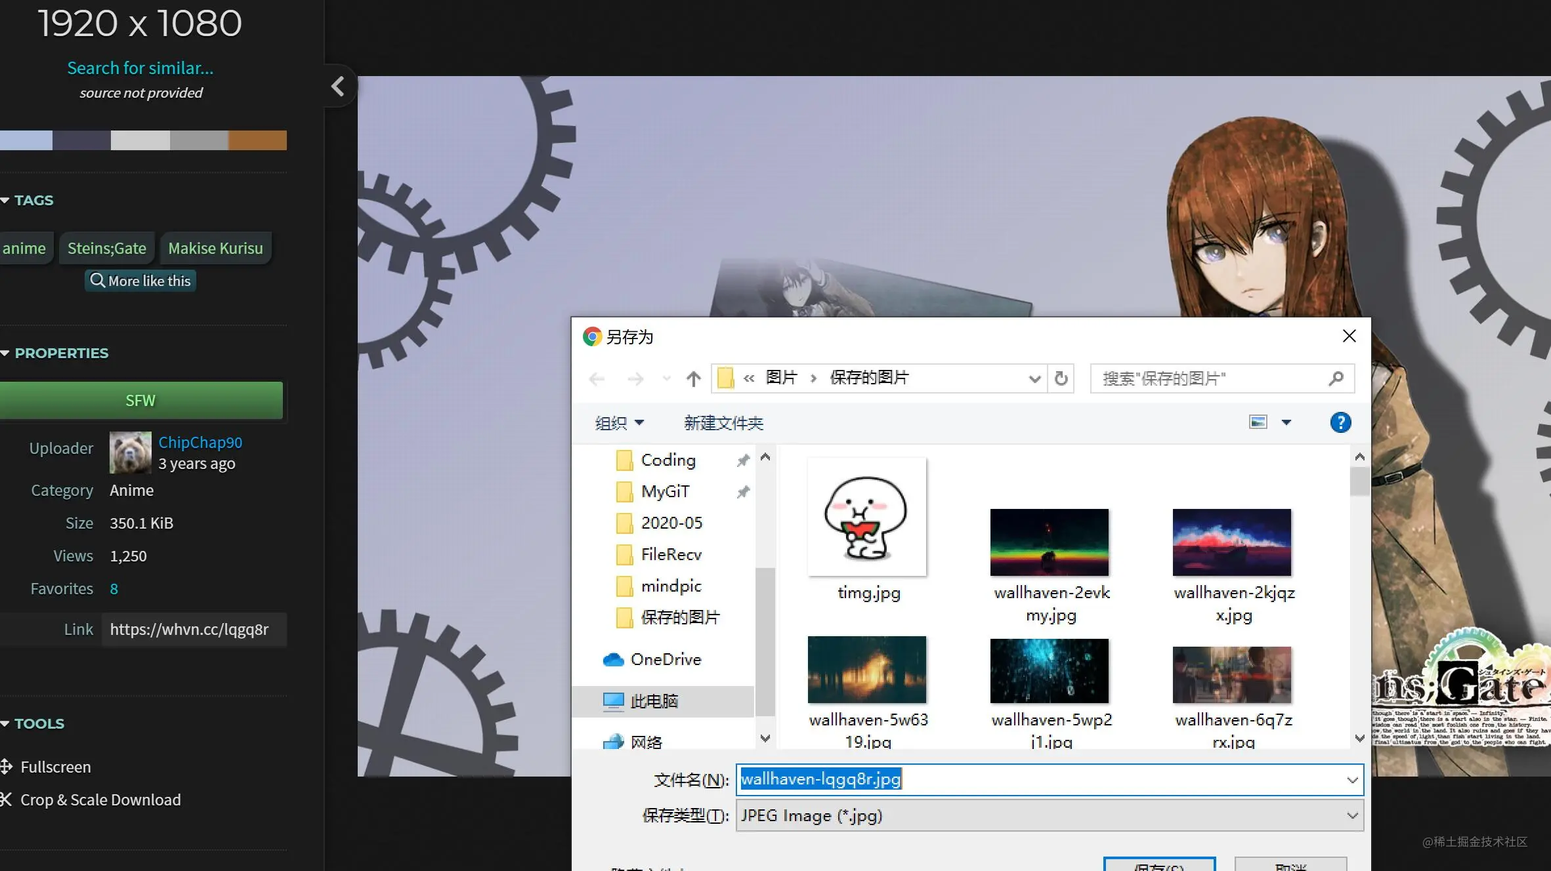The image size is (1551, 871).
Task: Click the navigate back arrow icon
Action: tap(597, 378)
